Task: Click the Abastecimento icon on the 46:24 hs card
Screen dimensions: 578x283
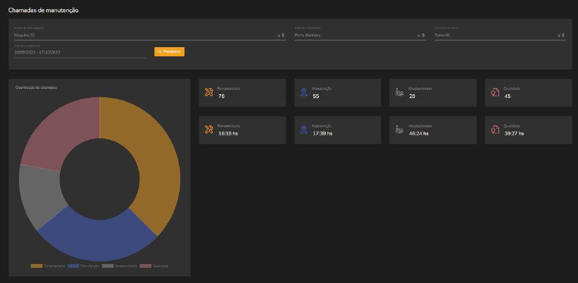Action: pyautogui.click(x=399, y=129)
